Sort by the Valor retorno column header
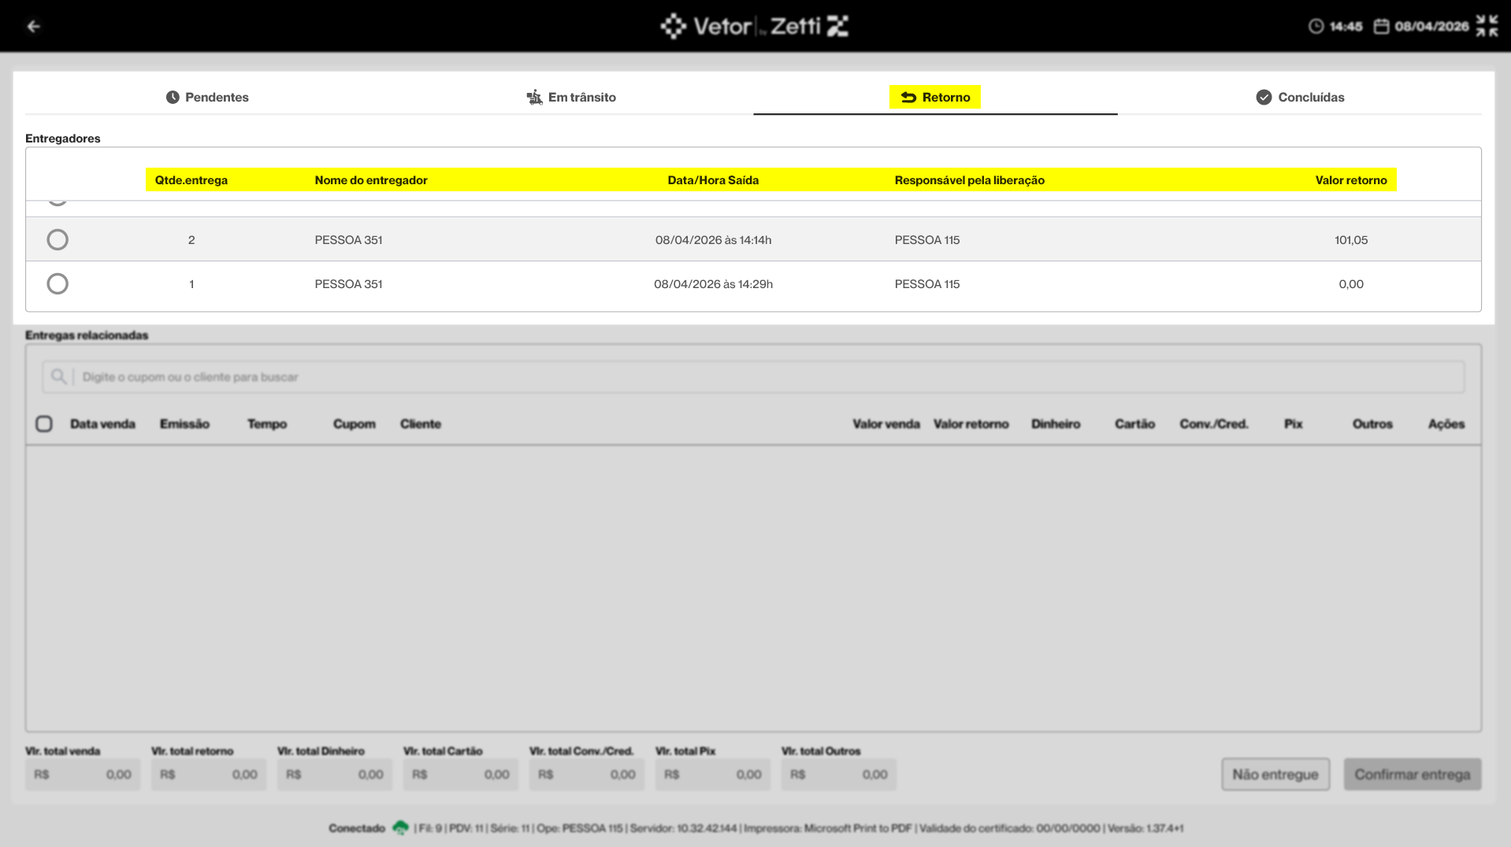 1350,180
